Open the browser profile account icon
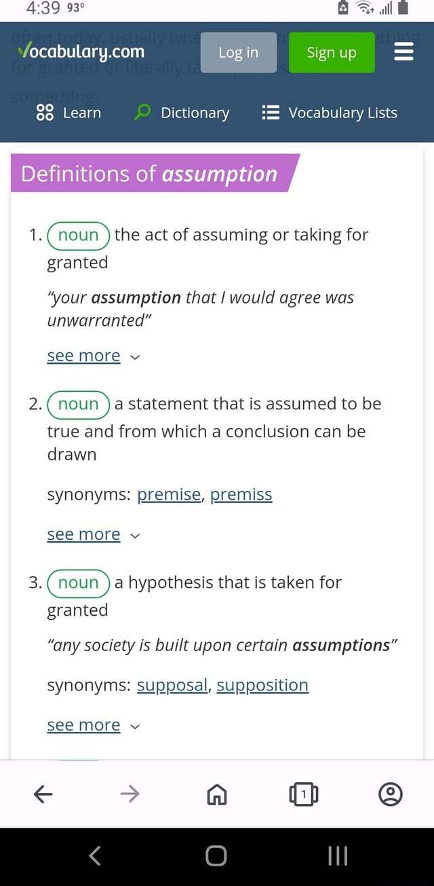This screenshot has width=434, height=886. click(390, 794)
